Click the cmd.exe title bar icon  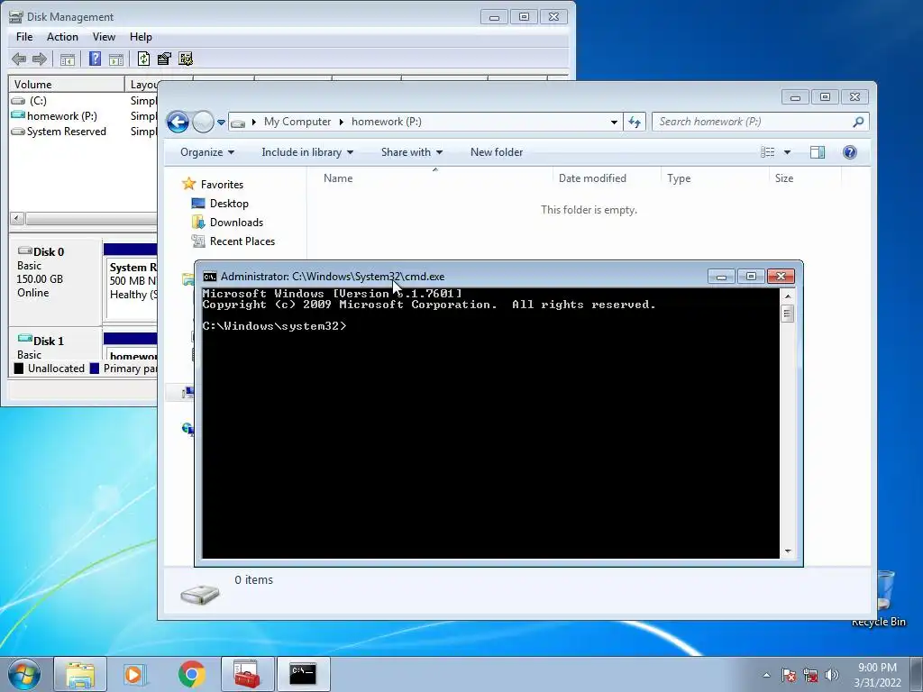pyautogui.click(x=209, y=277)
